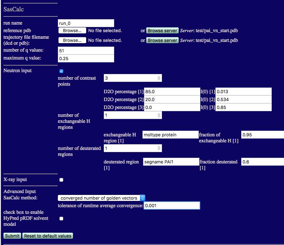Click Server path text beside trajectory file
Screen dimensions: 284x245
pyautogui.click(x=209, y=40)
